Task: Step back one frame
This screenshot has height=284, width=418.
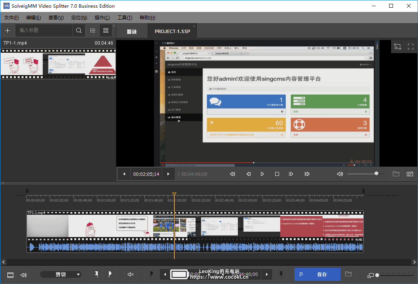Action: pyautogui.click(x=249, y=174)
